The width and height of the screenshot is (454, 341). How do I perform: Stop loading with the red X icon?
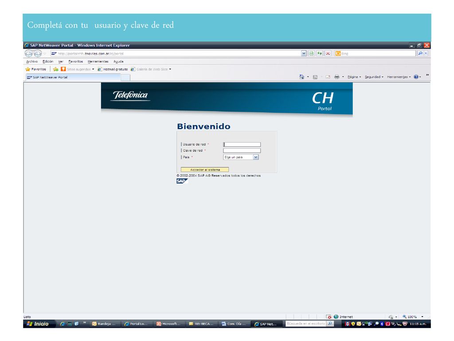click(x=328, y=53)
